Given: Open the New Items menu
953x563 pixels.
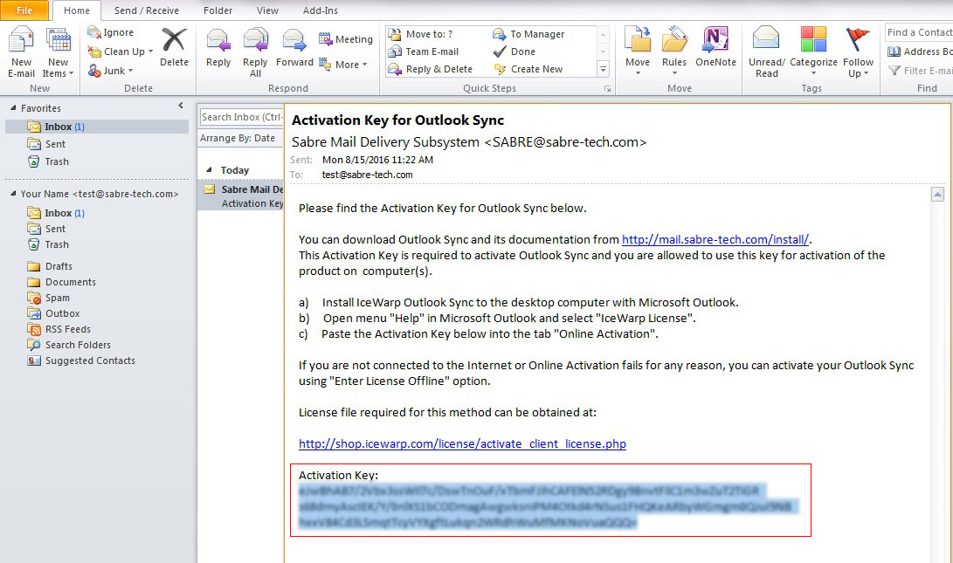Looking at the screenshot, I should click(x=59, y=52).
